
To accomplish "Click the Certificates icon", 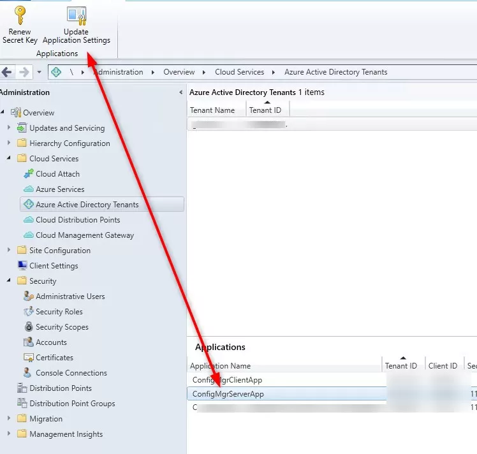I will [29, 358].
